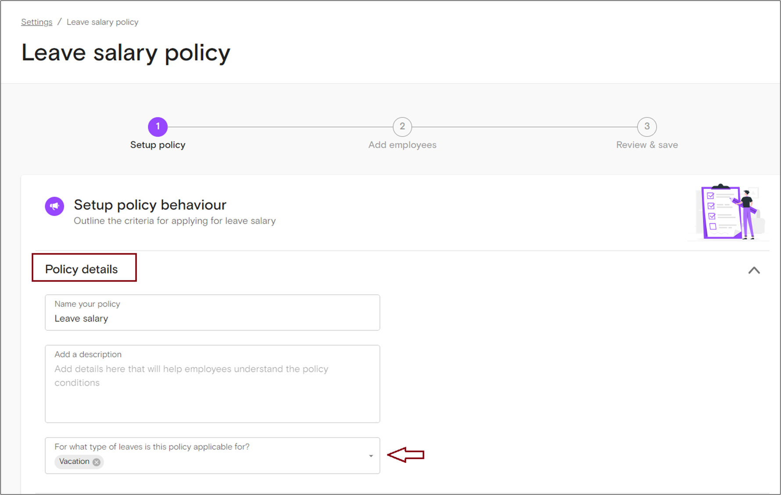
Task: Click the Vacation chip label
Action: click(74, 462)
